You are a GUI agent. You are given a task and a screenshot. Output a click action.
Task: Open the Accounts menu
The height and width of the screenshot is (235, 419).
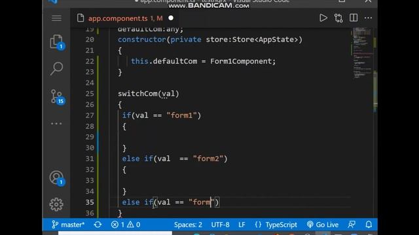[57, 178]
